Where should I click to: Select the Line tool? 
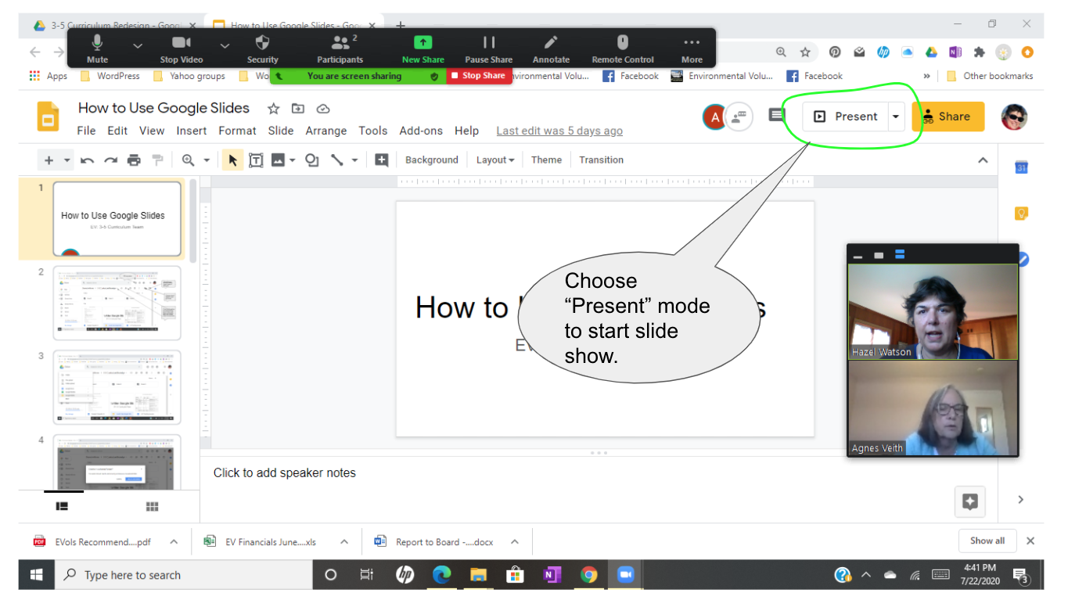tap(336, 160)
